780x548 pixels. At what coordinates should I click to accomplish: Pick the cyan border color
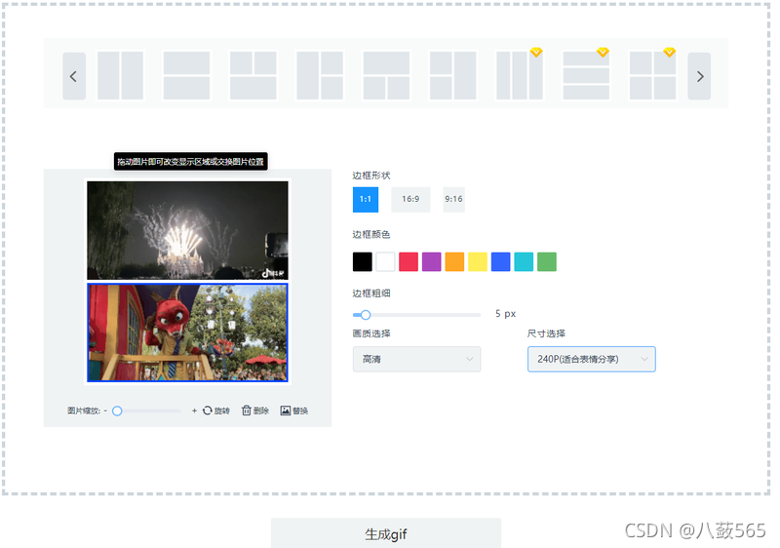click(x=524, y=261)
